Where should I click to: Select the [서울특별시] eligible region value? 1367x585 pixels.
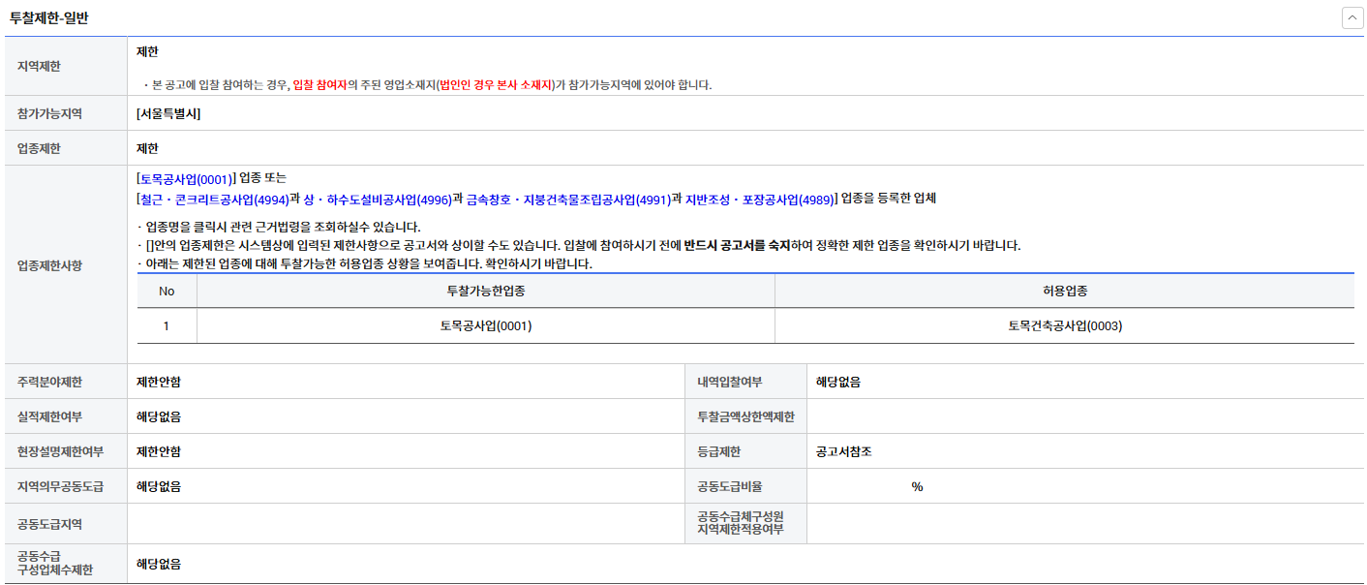(x=168, y=114)
